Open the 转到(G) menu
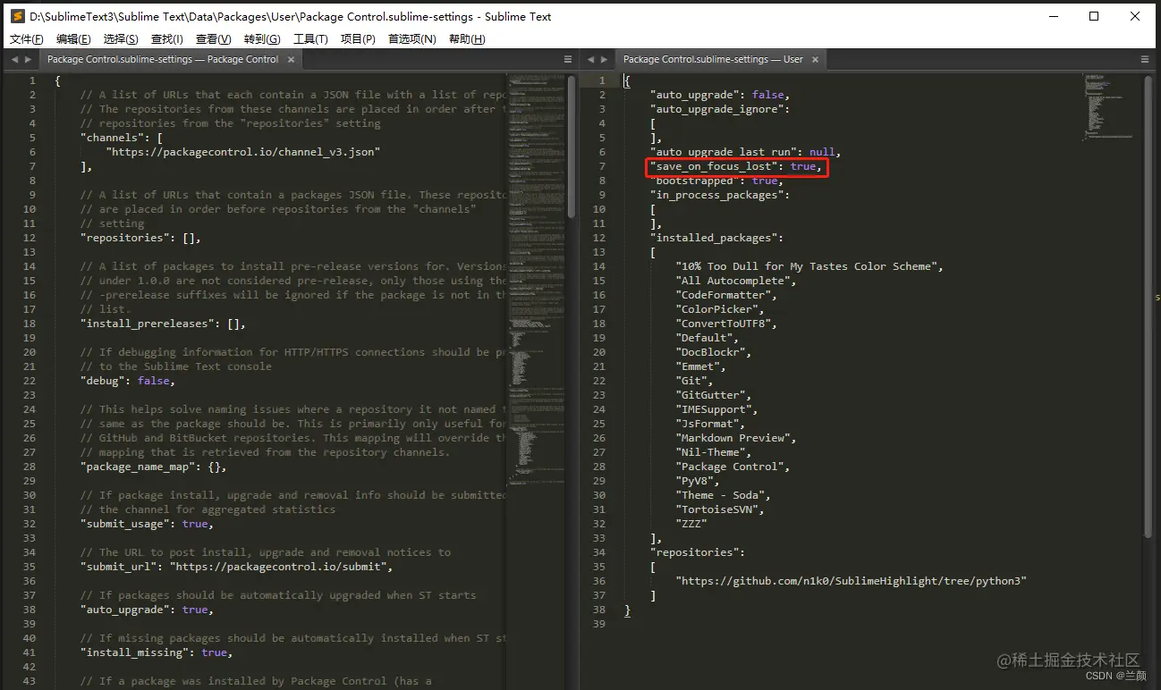1161x690 pixels. click(262, 39)
